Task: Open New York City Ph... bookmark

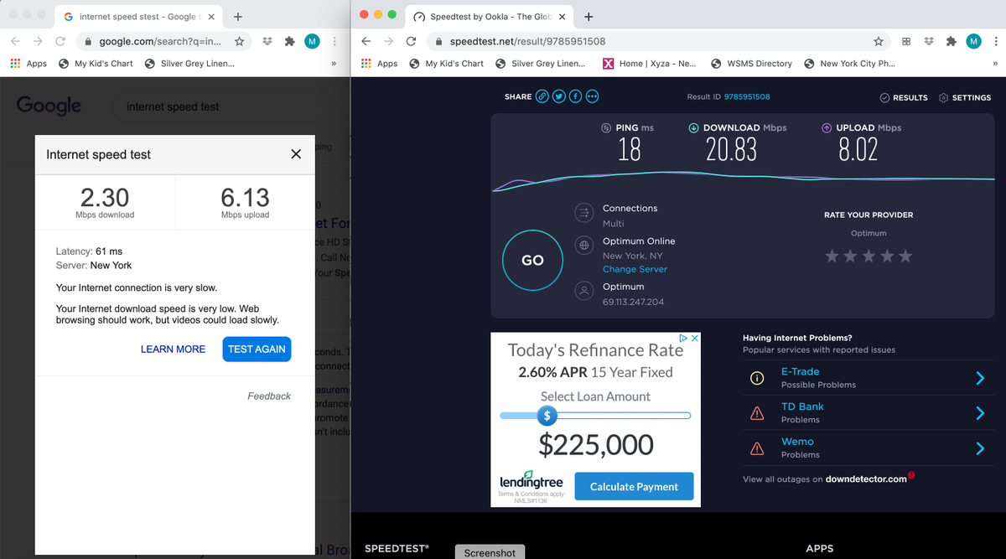Action: pos(849,64)
